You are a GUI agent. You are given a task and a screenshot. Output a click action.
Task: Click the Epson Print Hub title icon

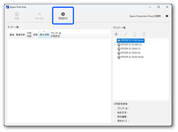pos(8,7)
